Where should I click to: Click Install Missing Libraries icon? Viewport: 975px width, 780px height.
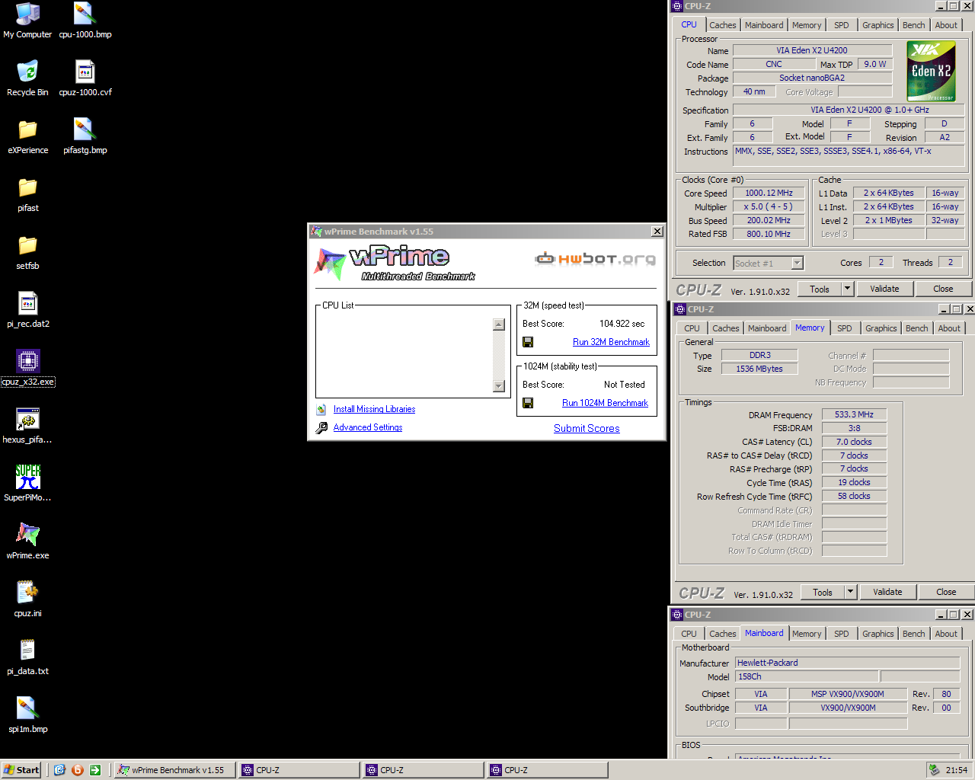(321, 410)
